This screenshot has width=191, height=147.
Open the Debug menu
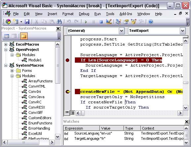click(x=84, y=14)
